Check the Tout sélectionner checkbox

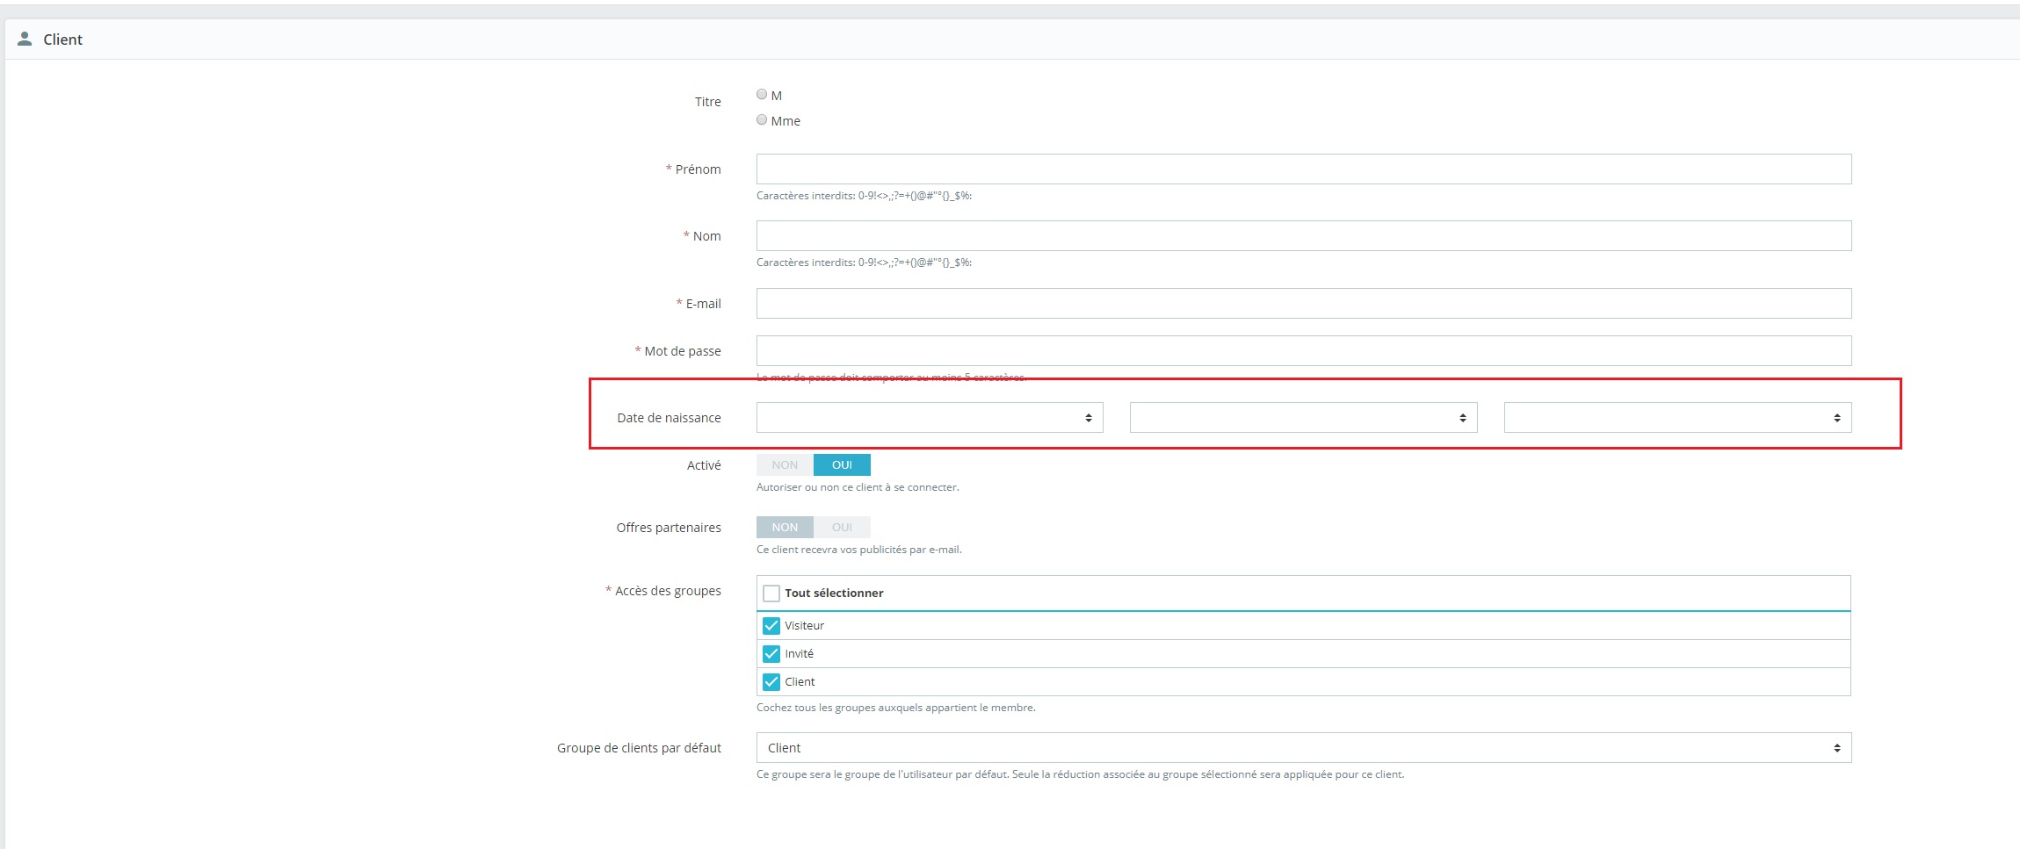click(x=771, y=593)
